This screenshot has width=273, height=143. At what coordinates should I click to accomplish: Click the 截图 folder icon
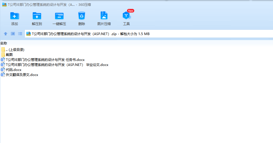click(x=3, y=55)
